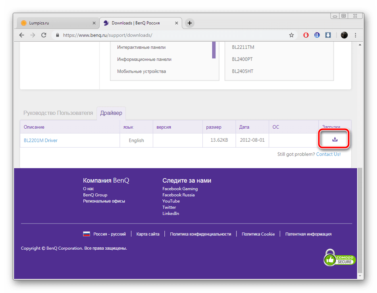Follow the Contact Us! link
The height and width of the screenshot is (293, 377).
328,154
